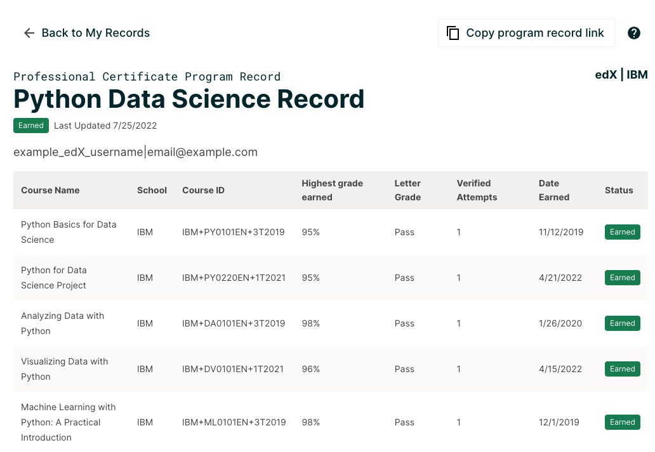Click the IBM logo next to edX
The image size is (655, 452).
click(637, 75)
